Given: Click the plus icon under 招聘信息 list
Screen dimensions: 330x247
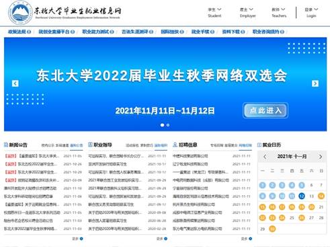Looking at the screenshot, I should [x=250, y=239].
